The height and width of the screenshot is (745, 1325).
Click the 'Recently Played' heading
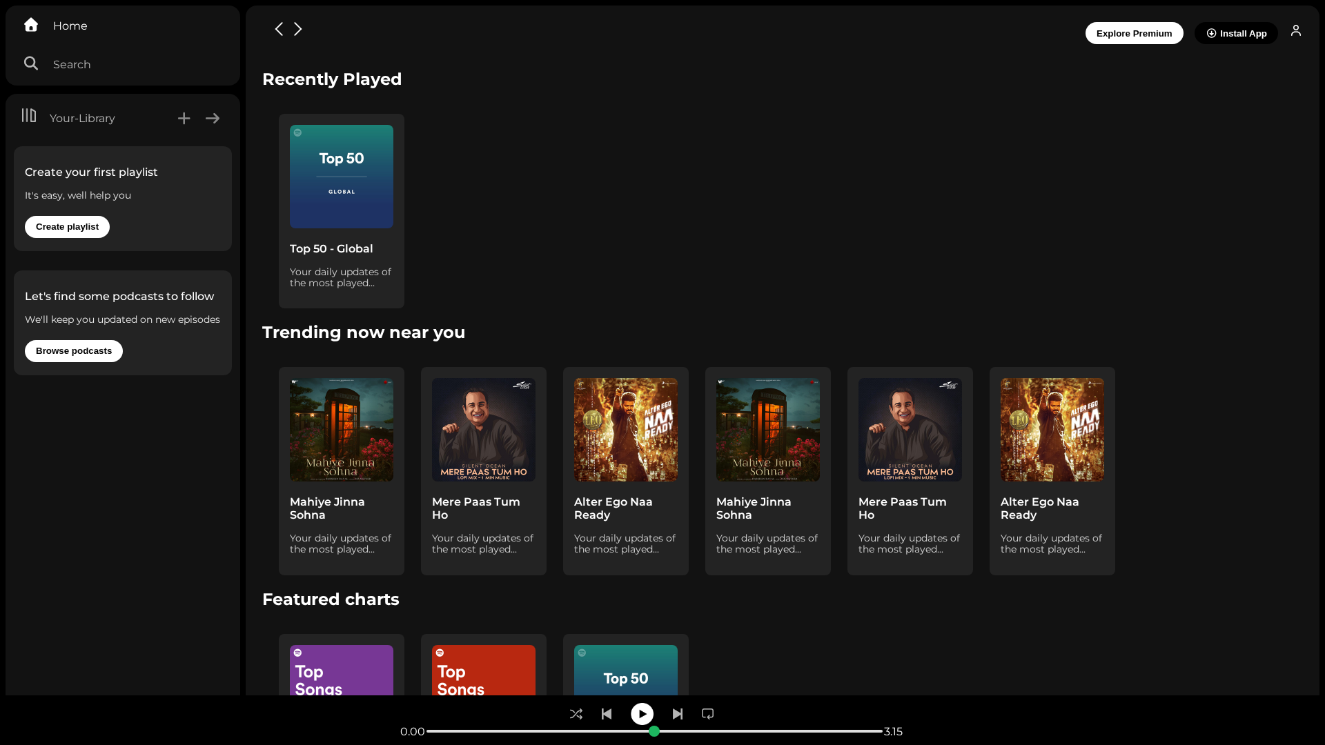click(x=332, y=79)
